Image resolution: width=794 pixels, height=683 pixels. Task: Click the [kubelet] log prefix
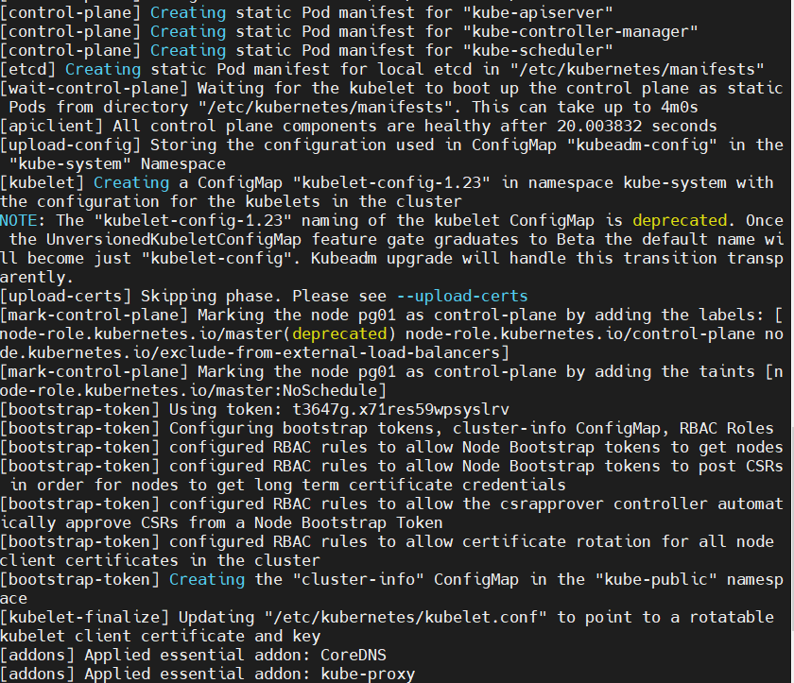click(42, 182)
